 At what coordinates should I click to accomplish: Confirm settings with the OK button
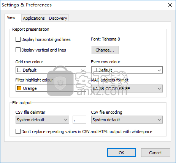122,153
